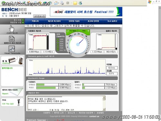Click the Try Again button label

point(73,31)
